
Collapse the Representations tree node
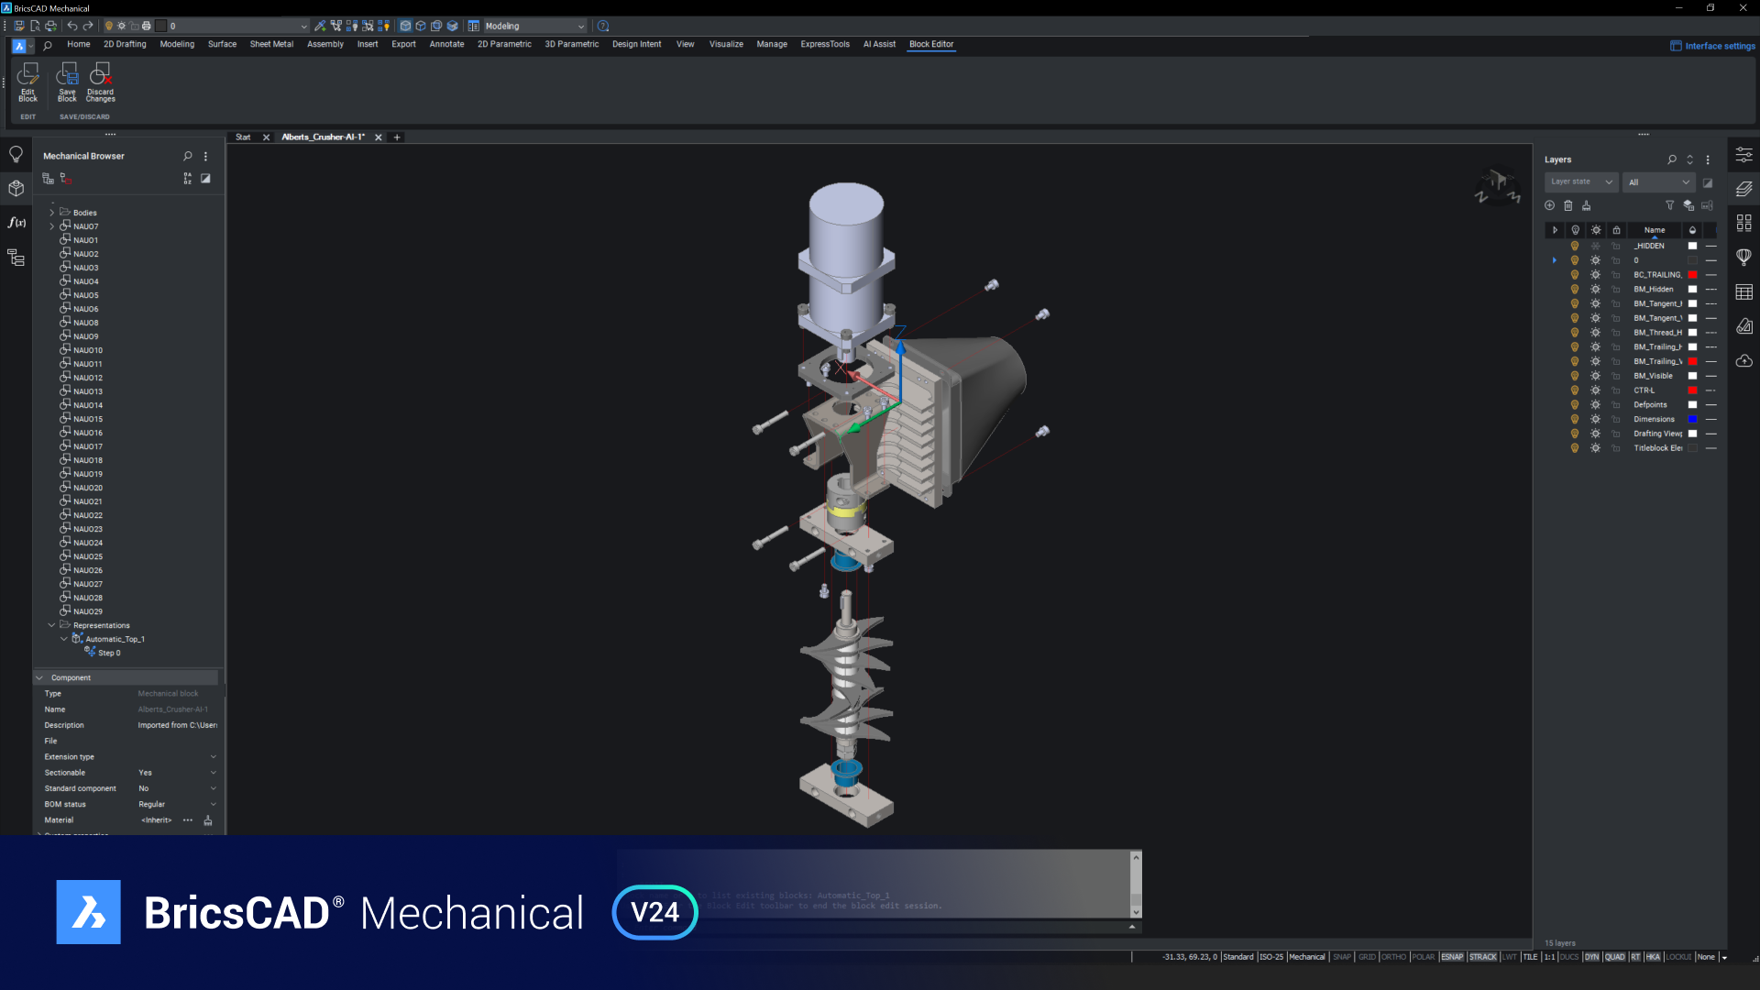click(51, 625)
